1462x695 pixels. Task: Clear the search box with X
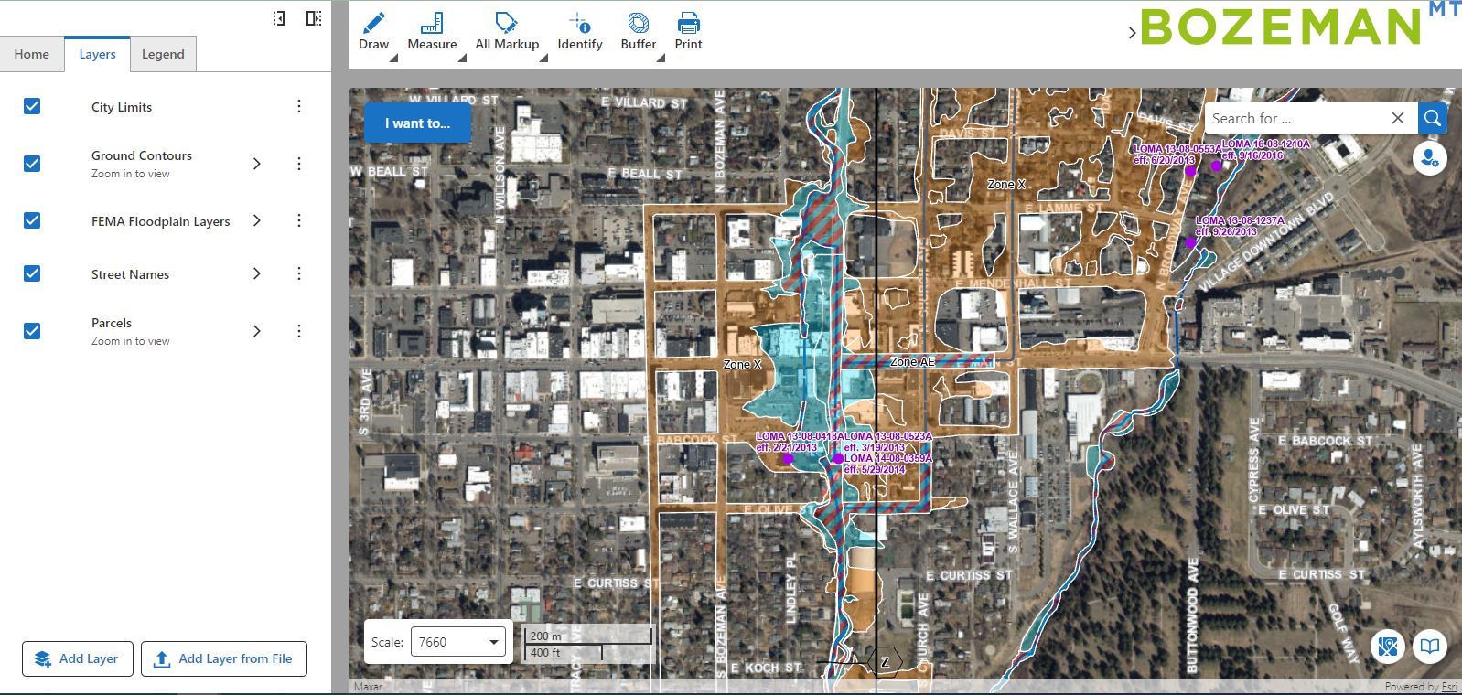(x=1397, y=118)
